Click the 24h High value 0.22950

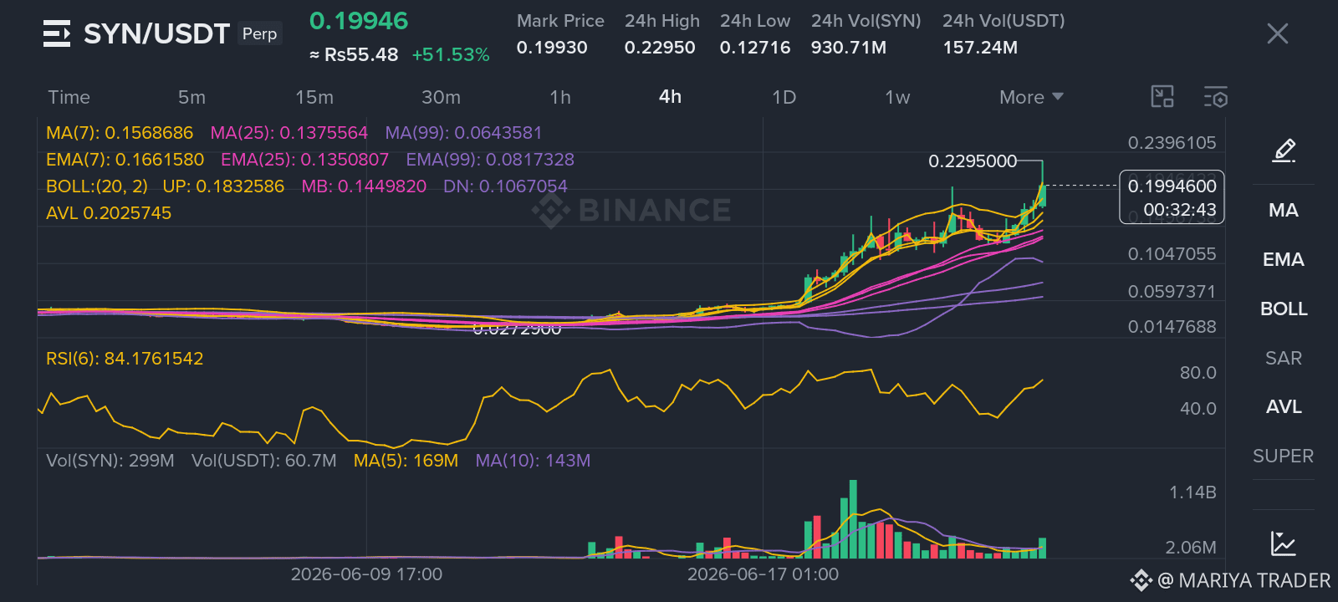[x=660, y=48]
